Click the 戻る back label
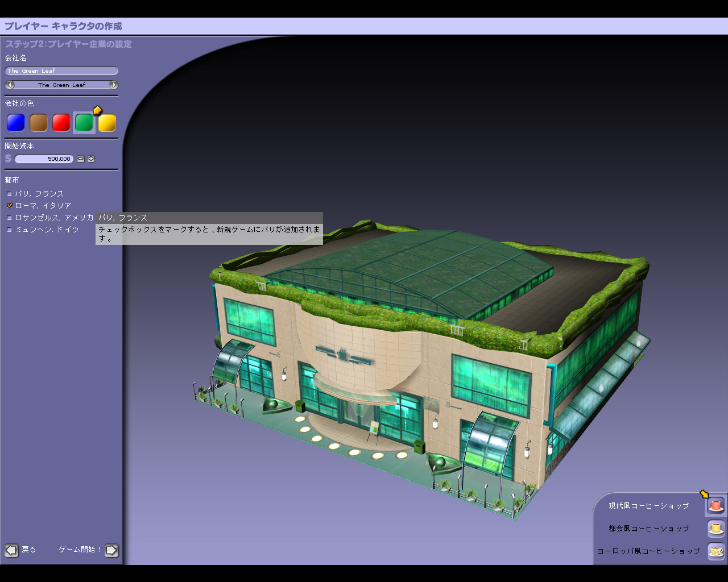This screenshot has height=582, width=728. (29, 550)
